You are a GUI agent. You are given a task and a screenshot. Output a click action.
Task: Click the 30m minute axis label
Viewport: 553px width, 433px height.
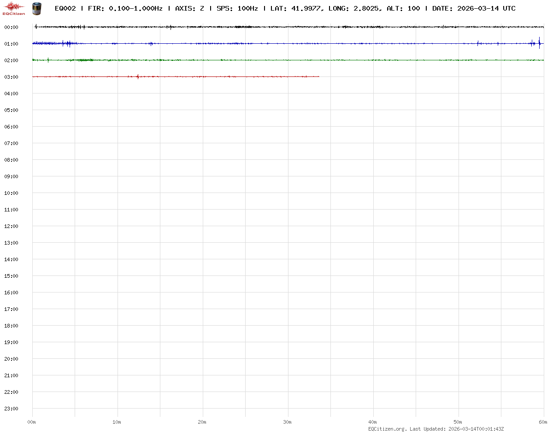(288, 422)
